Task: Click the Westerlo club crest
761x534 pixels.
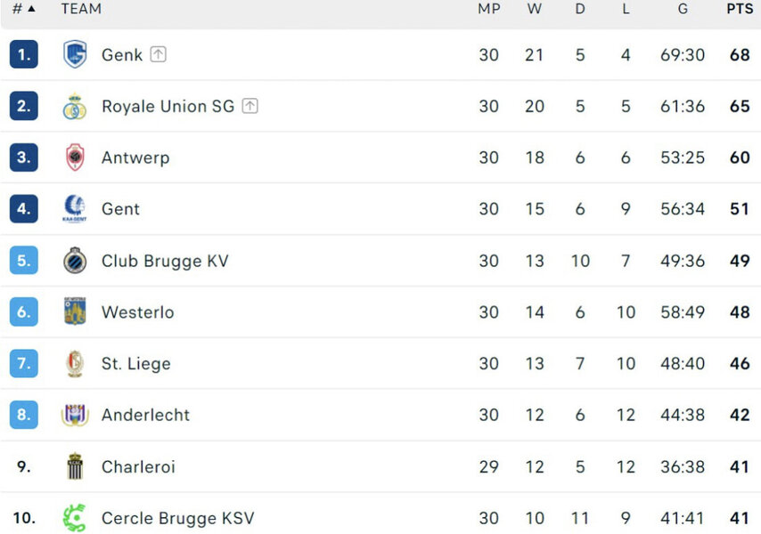Action: [75, 312]
